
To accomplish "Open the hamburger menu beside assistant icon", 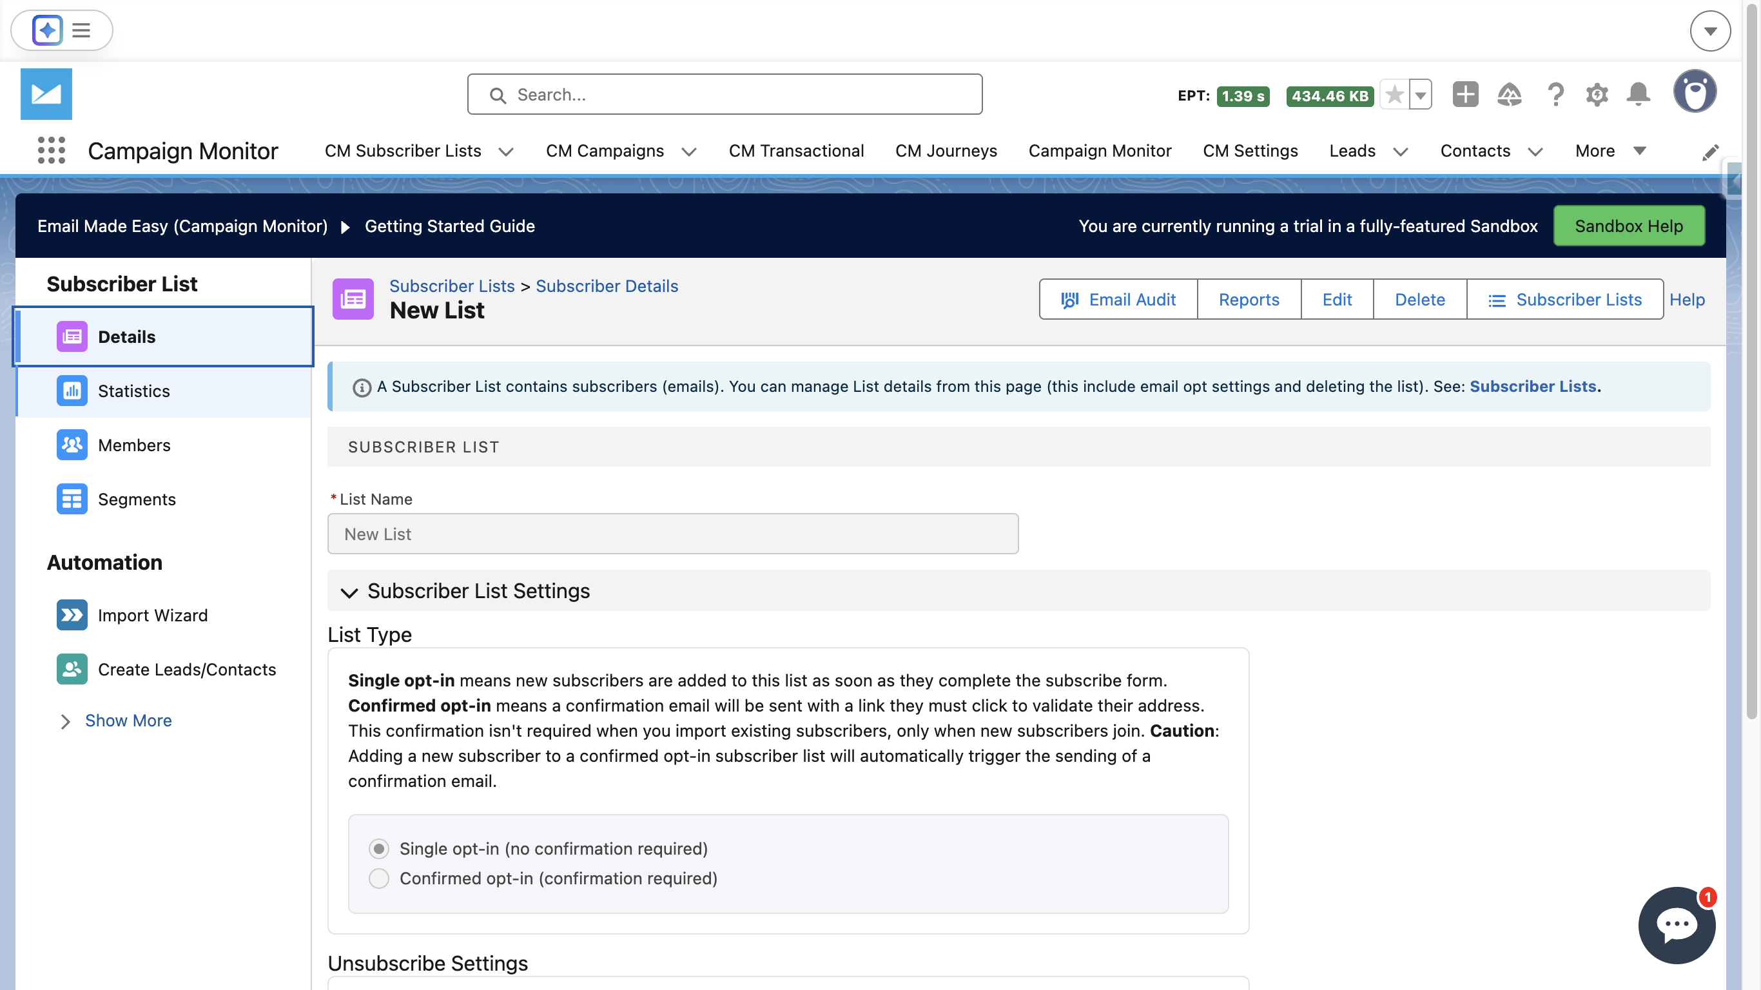I will point(81,30).
